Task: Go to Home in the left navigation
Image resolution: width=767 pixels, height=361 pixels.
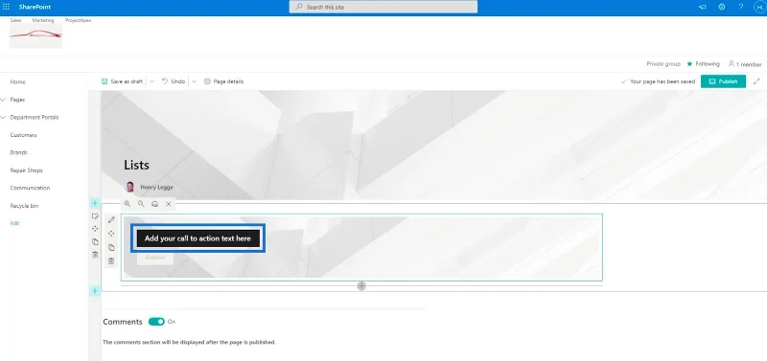Action: [x=17, y=81]
